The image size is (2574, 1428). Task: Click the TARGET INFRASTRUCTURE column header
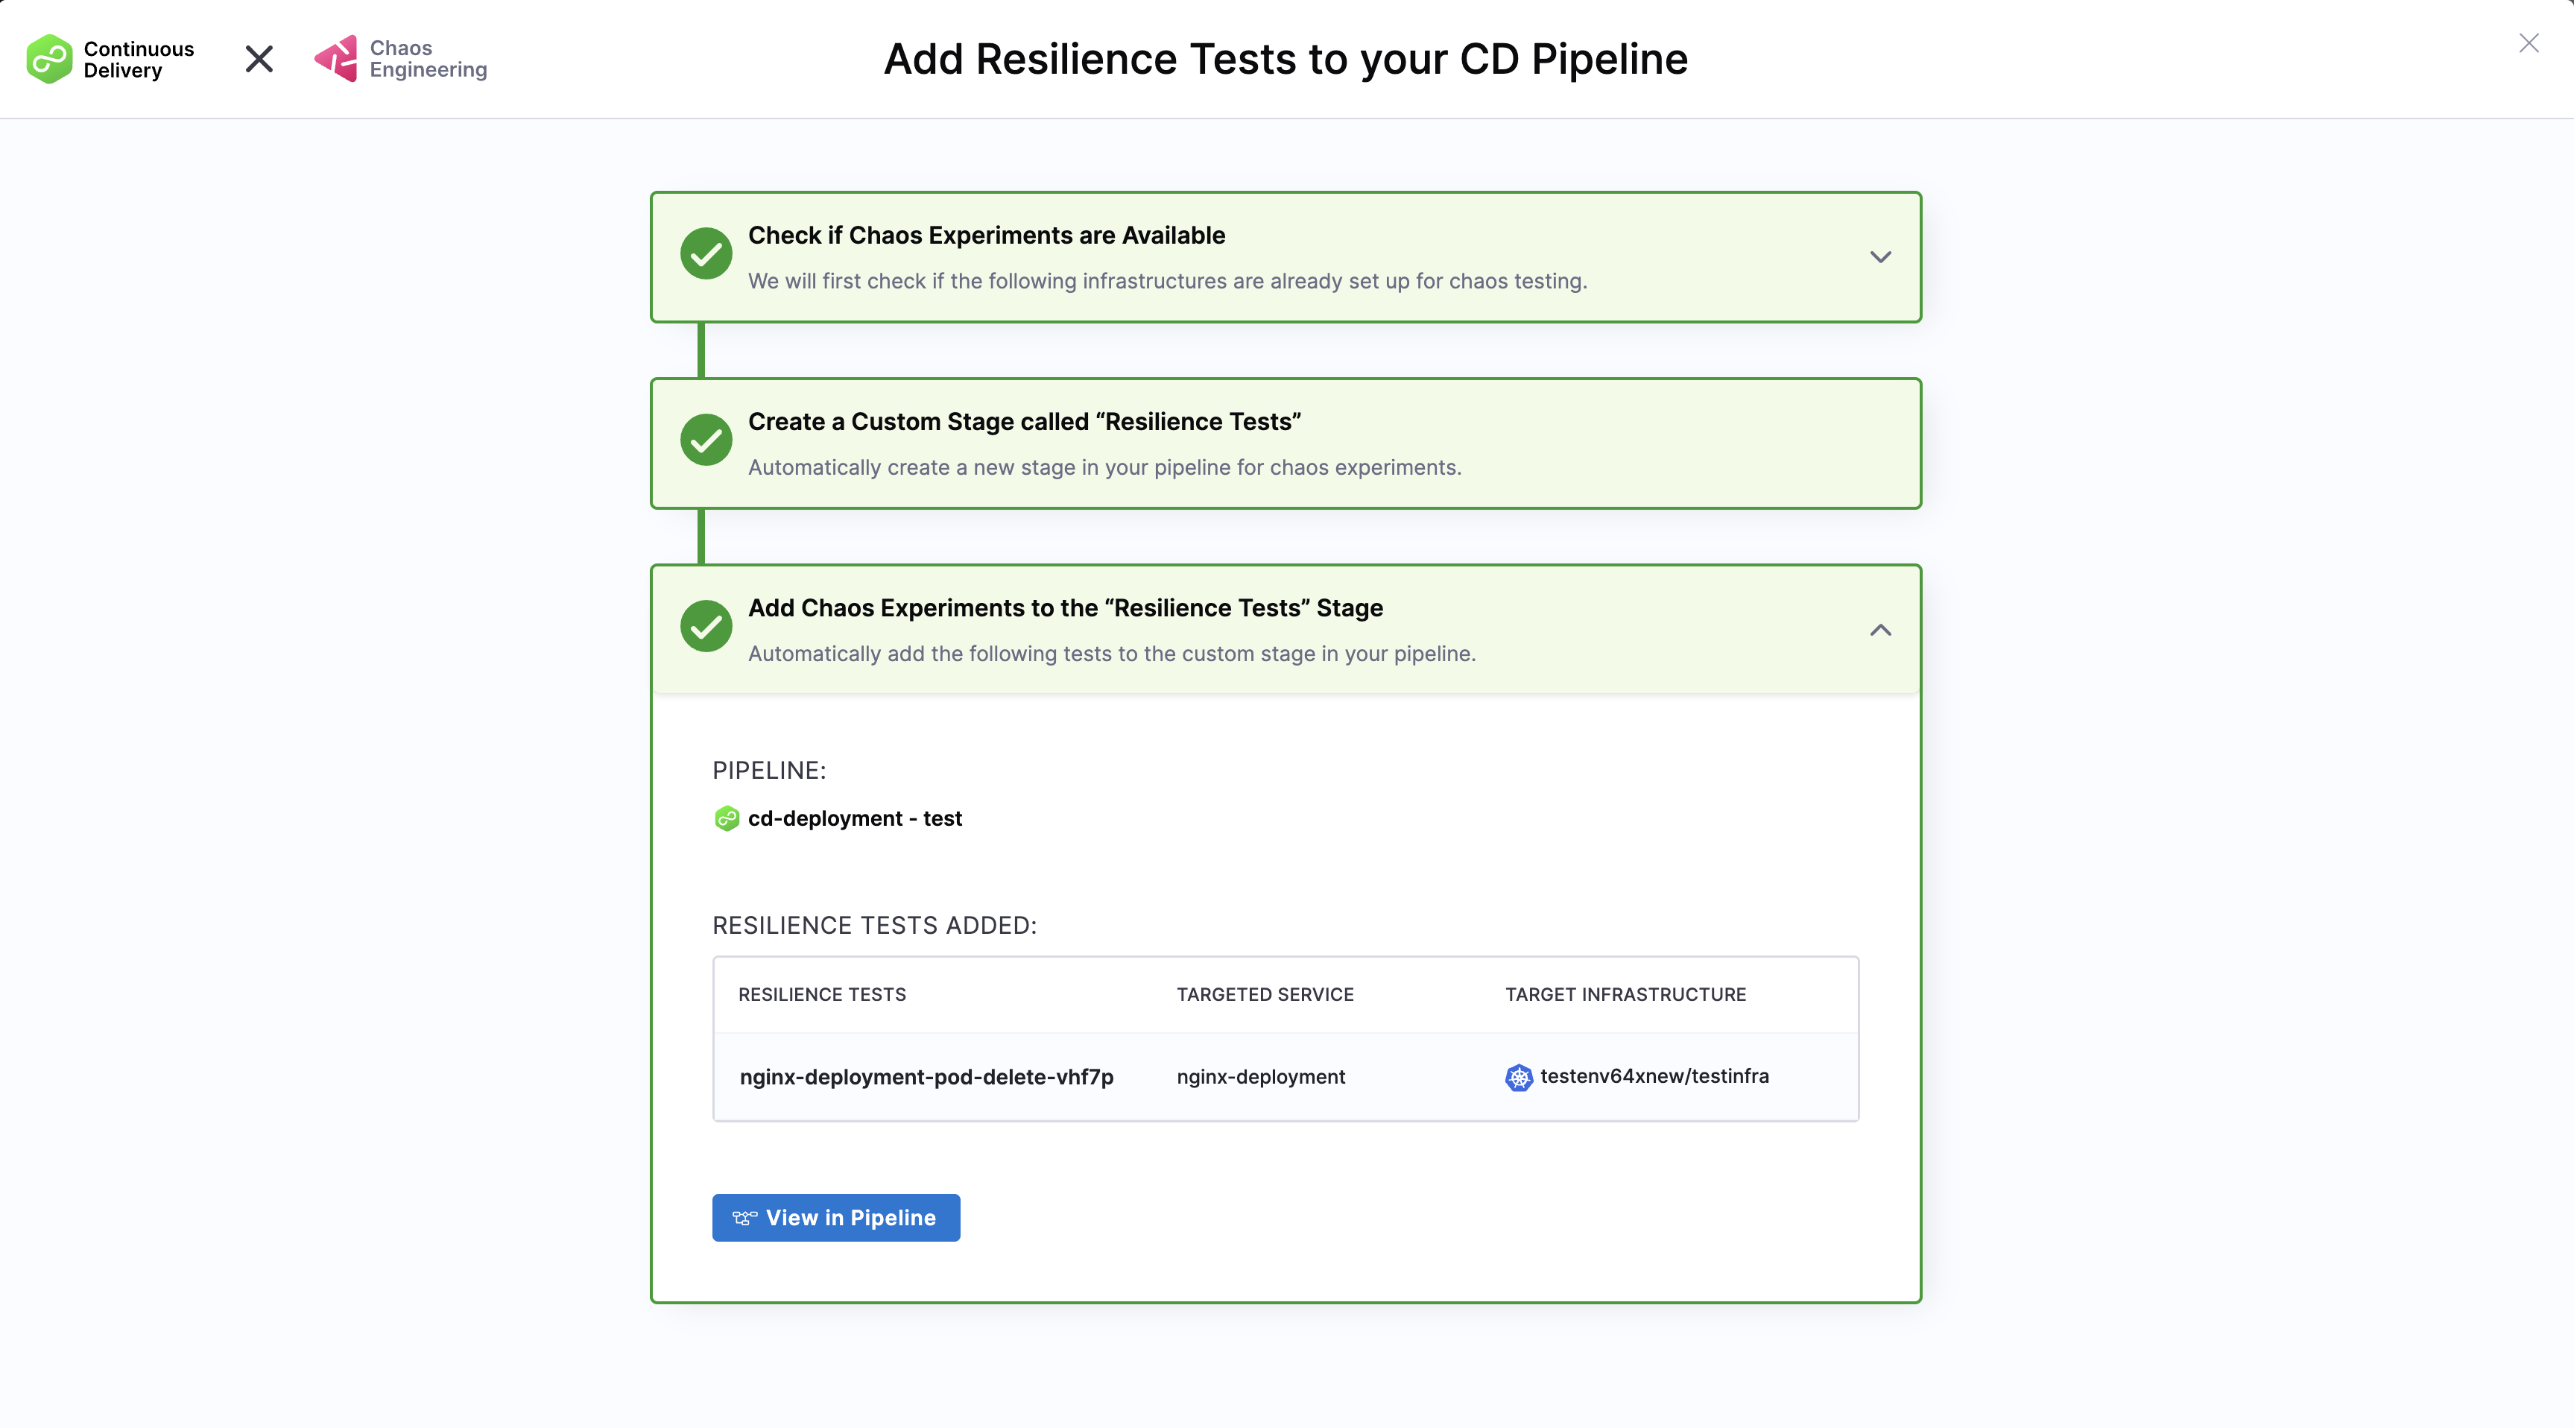[x=1625, y=994]
